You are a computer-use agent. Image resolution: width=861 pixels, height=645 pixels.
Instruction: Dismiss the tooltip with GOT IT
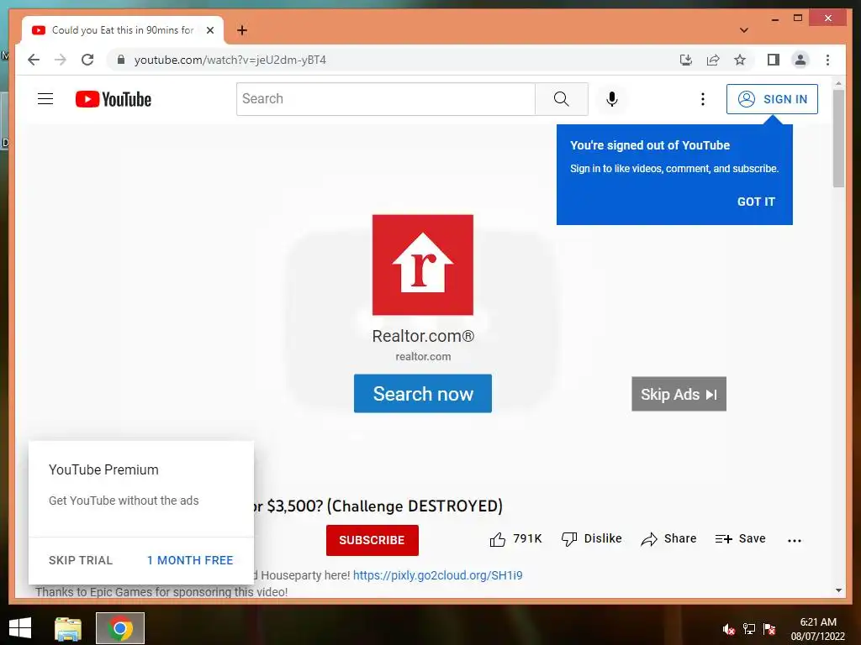(x=756, y=202)
